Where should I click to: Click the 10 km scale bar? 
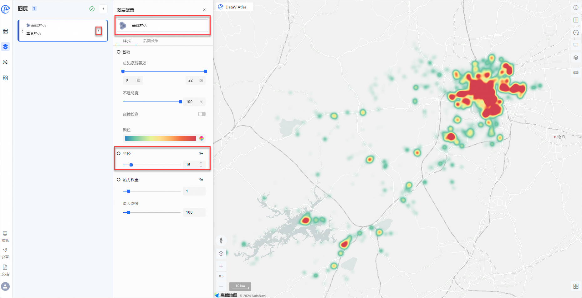[x=240, y=286]
